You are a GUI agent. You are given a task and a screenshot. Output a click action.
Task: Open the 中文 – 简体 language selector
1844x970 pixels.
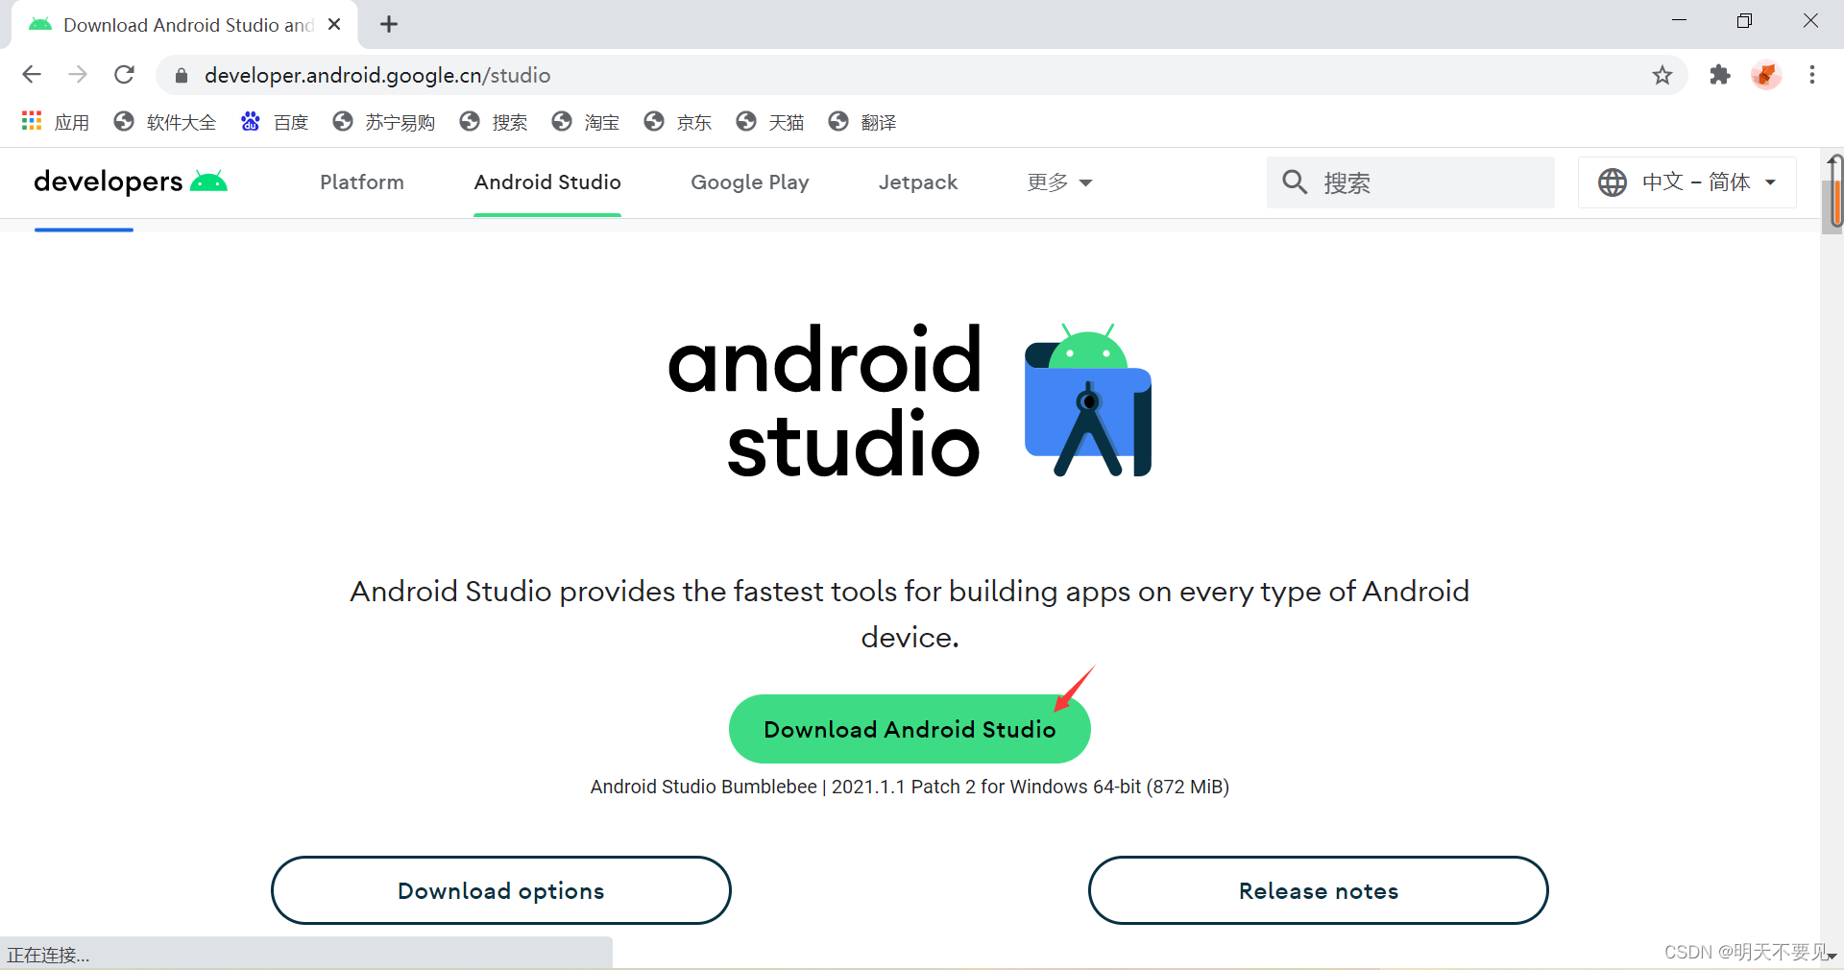tap(1687, 182)
